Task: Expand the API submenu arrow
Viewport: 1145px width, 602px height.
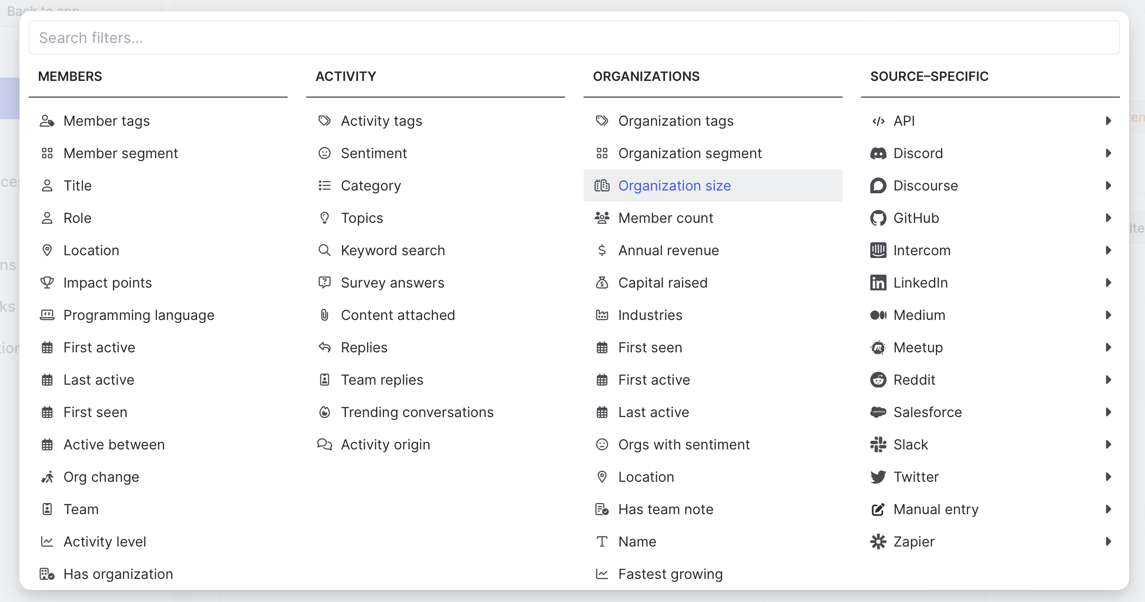Action: tap(1108, 121)
